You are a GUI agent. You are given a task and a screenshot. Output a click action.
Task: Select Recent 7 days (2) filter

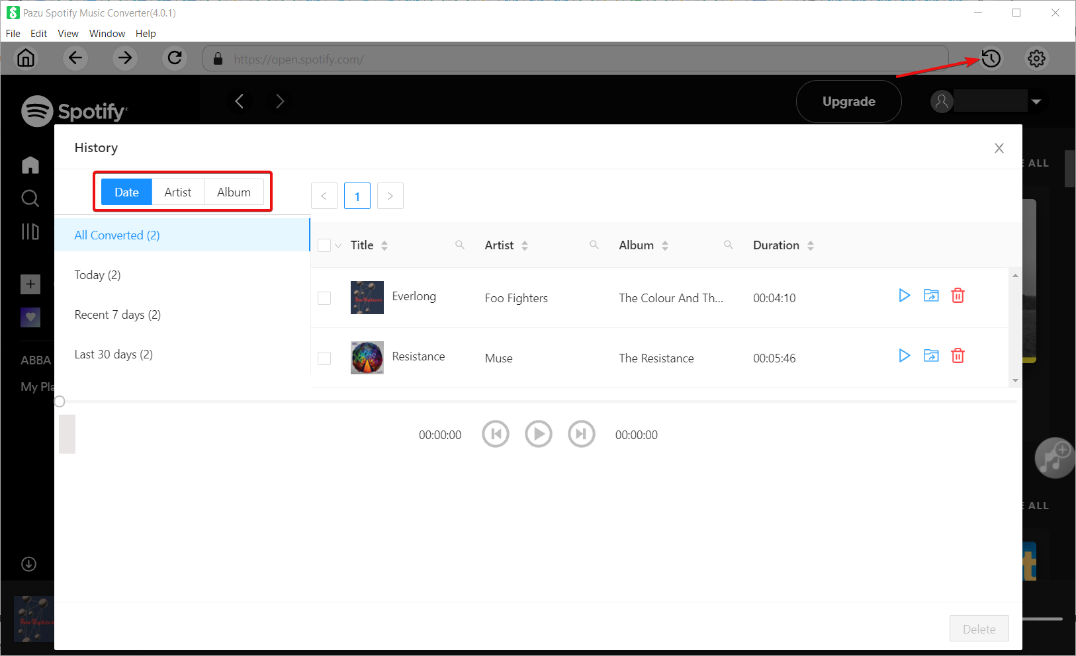point(182,314)
